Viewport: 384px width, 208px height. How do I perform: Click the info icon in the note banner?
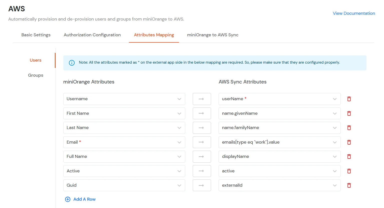[72, 63]
